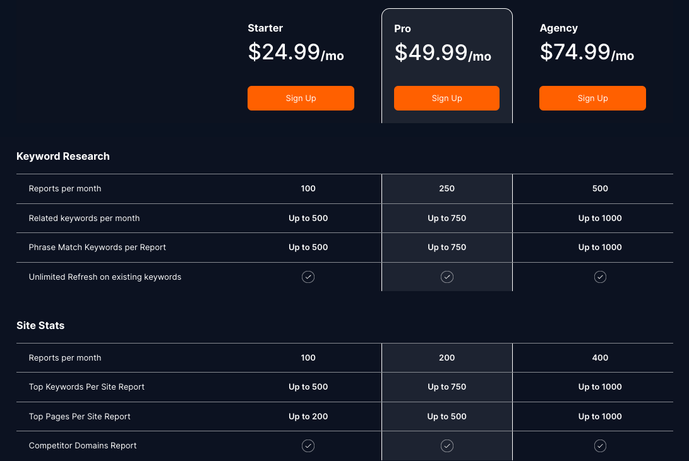Click the Pro value 250 for Keyword reports
Screen dimensions: 689x461
(x=447, y=189)
